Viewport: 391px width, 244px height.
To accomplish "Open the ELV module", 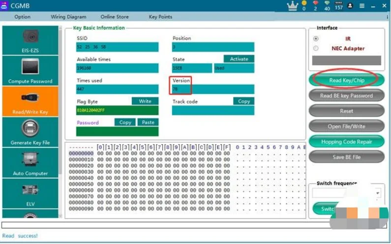I will point(30,193).
